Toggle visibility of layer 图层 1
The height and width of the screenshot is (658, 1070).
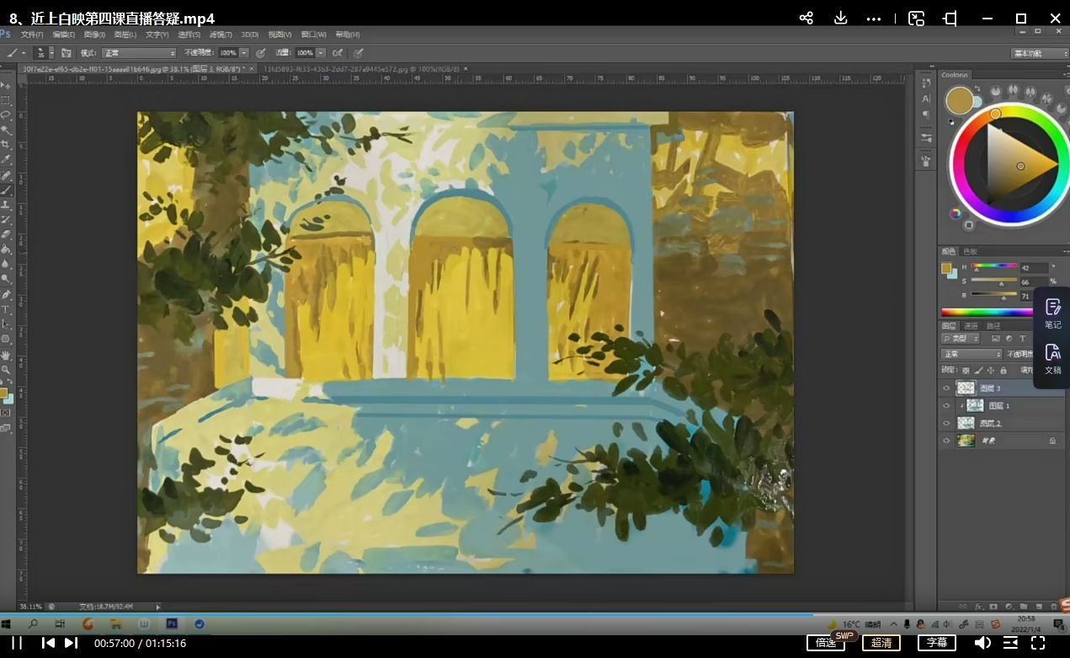tap(946, 406)
